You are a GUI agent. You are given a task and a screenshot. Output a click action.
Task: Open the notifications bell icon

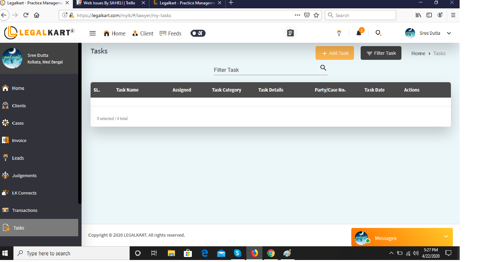[x=359, y=33]
